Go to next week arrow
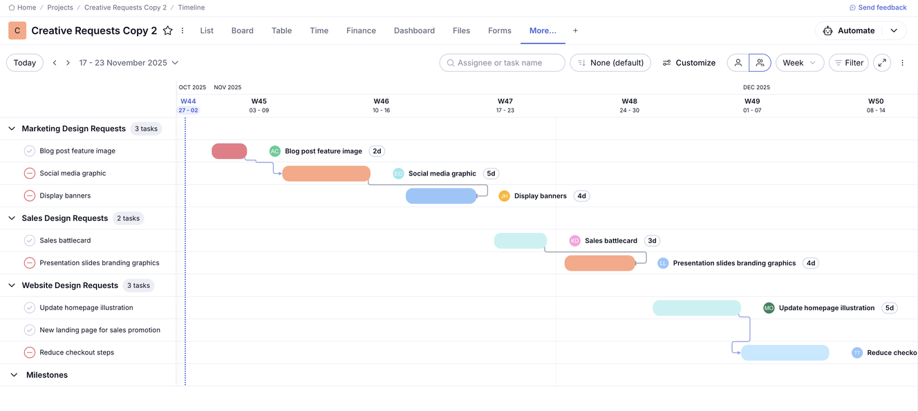This screenshot has width=918, height=411. tap(68, 63)
